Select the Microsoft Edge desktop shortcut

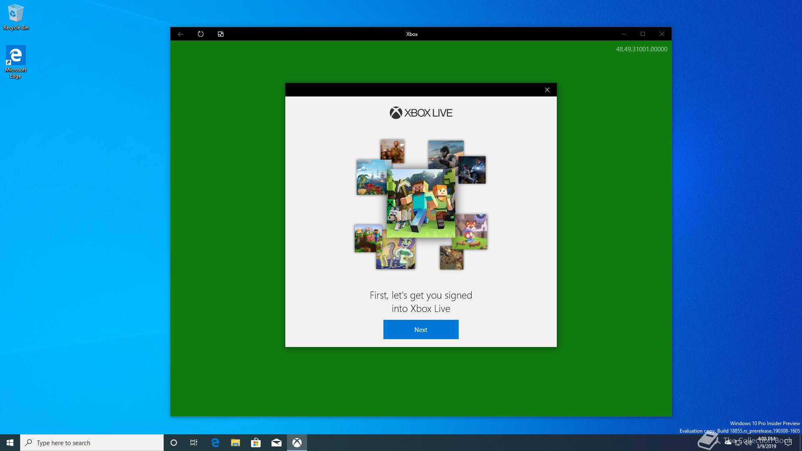pyautogui.click(x=15, y=62)
